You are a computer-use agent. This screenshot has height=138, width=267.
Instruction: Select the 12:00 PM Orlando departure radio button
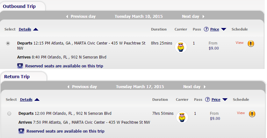point(9,114)
